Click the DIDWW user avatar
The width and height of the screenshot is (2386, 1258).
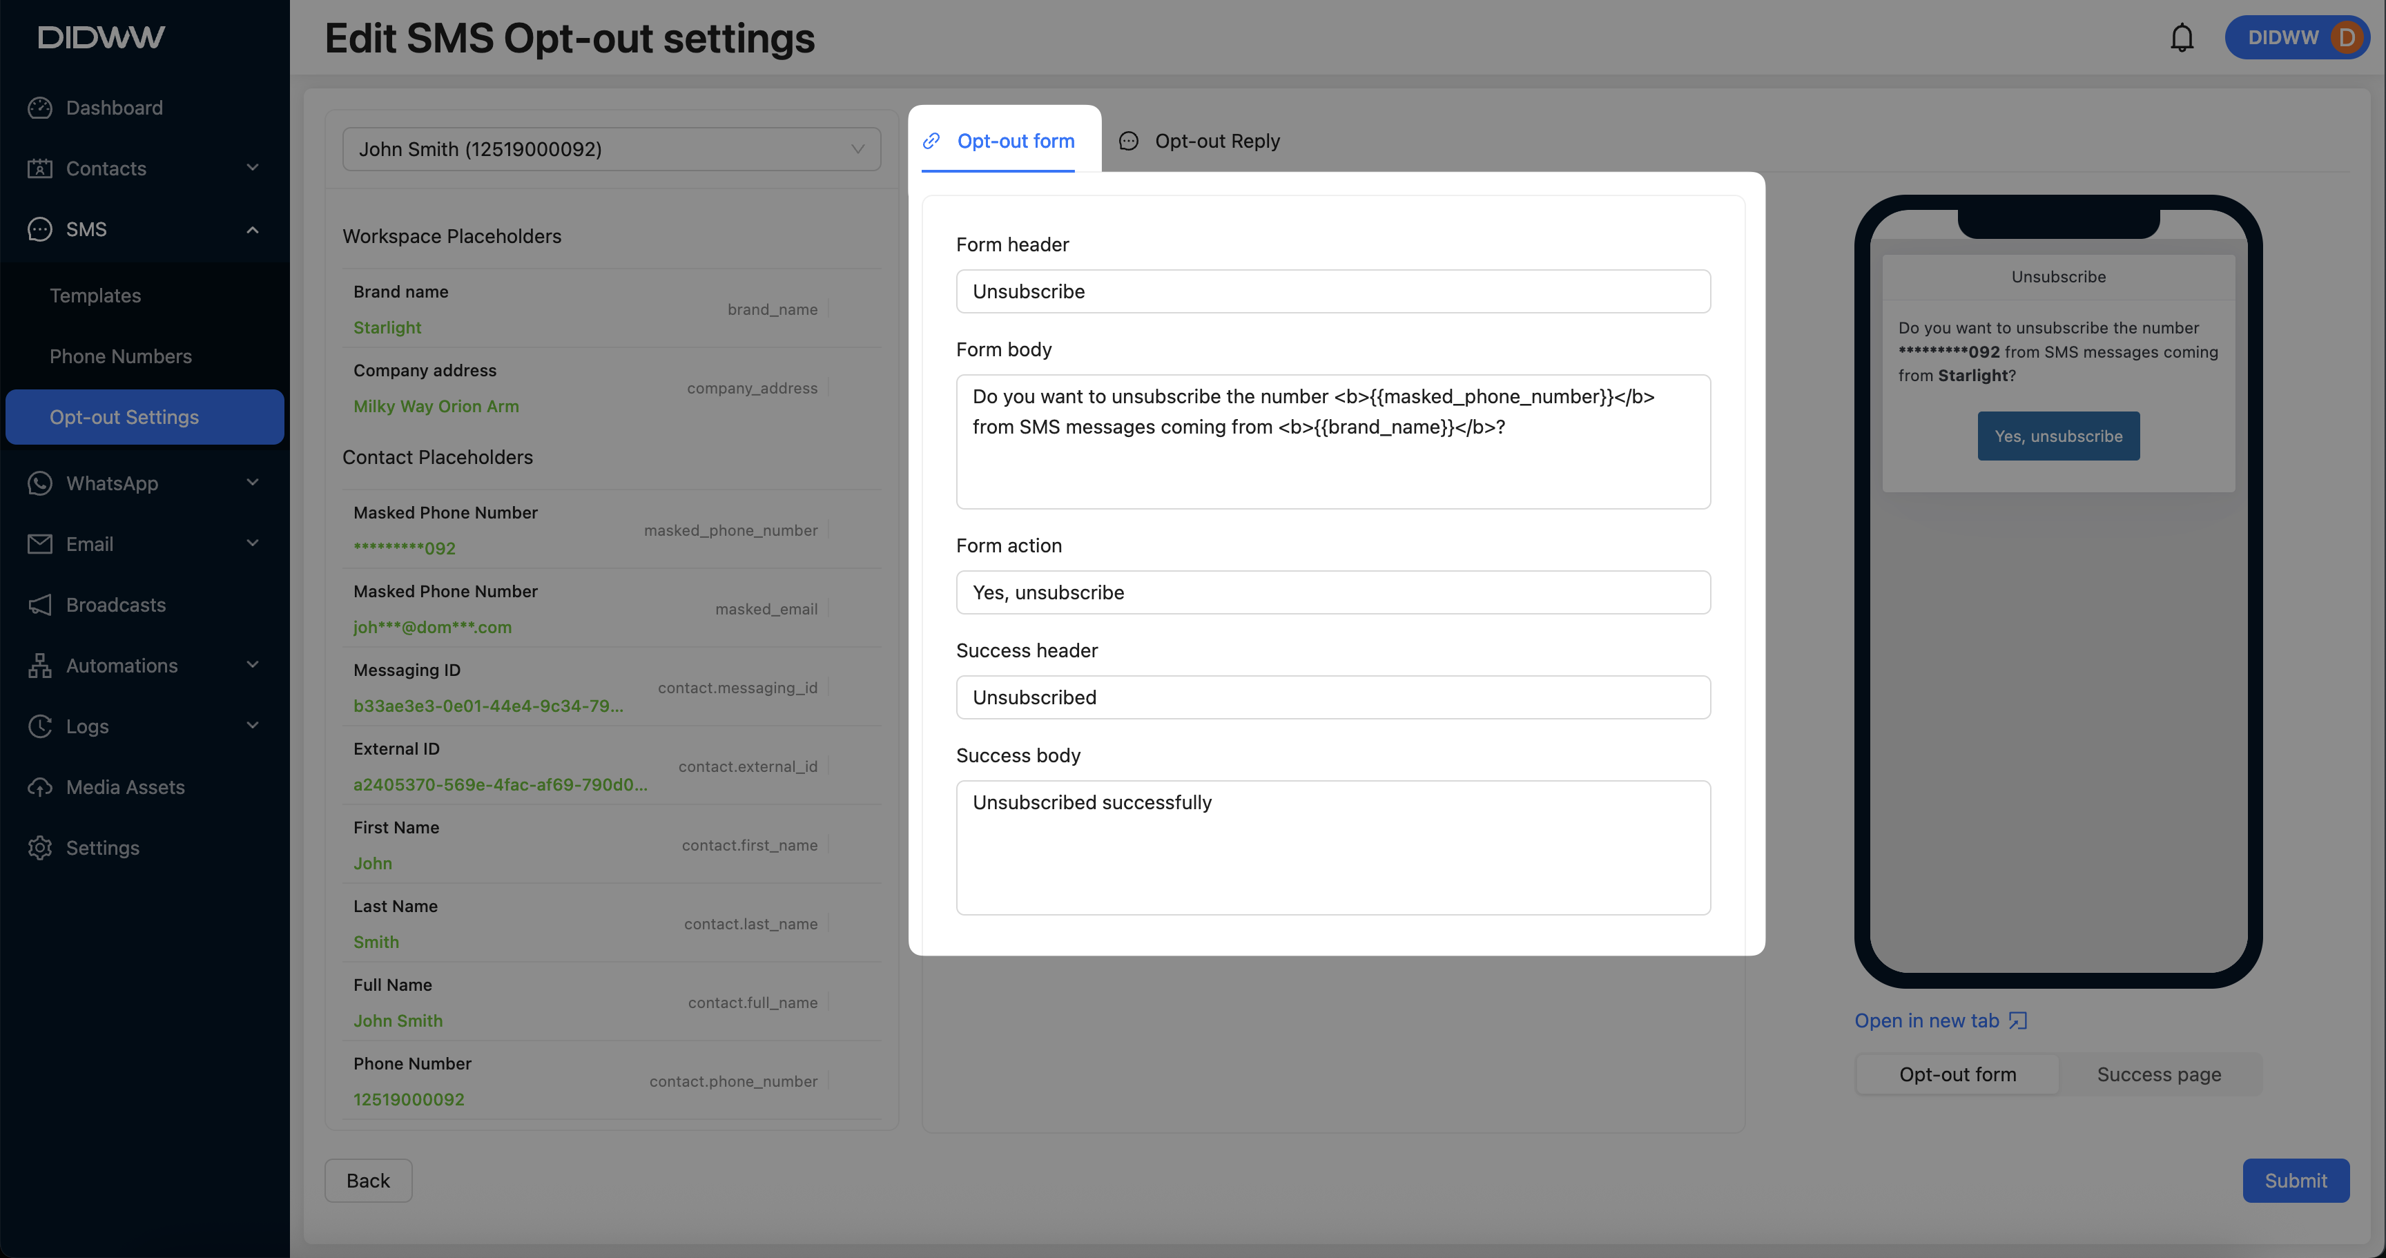pyautogui.click(x=2346, y=38)
